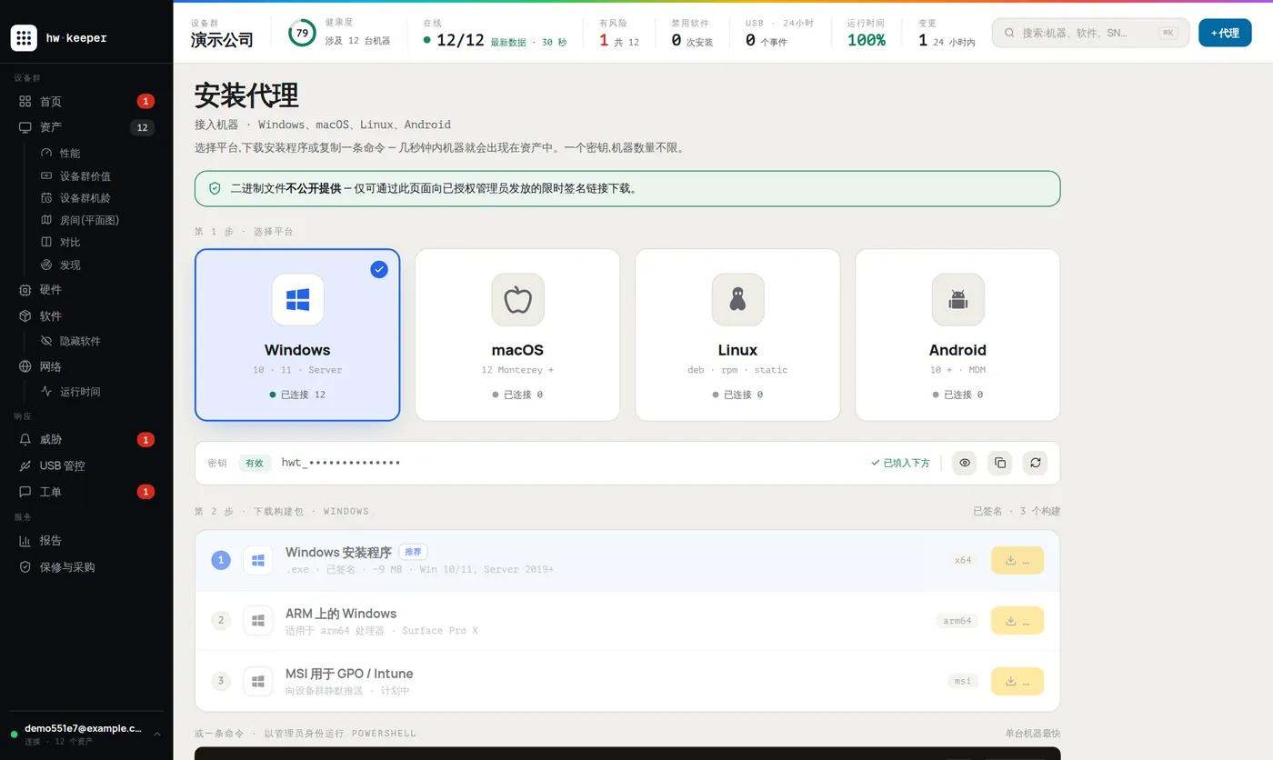Click the health score 79 ring
The height and width of the screenshot is (760, 1273).
(302, 33)
